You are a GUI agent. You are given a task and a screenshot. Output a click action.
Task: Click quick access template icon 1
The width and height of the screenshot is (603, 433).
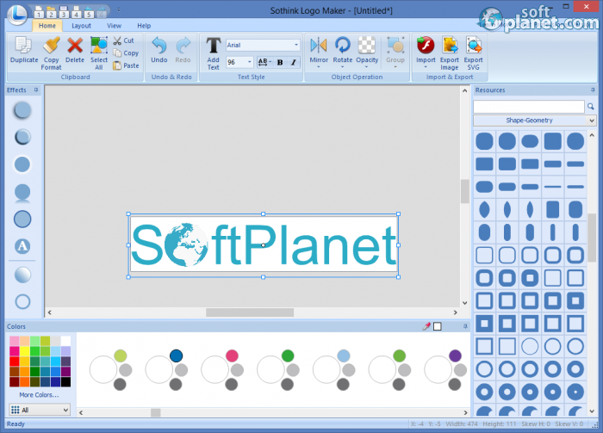tap(39, 12)
